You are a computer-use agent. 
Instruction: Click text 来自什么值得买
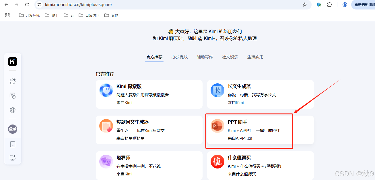point(242,174)
